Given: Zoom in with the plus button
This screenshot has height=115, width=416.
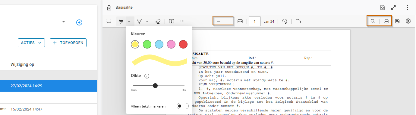Looking at the screenshot, I should pos(229,21).
